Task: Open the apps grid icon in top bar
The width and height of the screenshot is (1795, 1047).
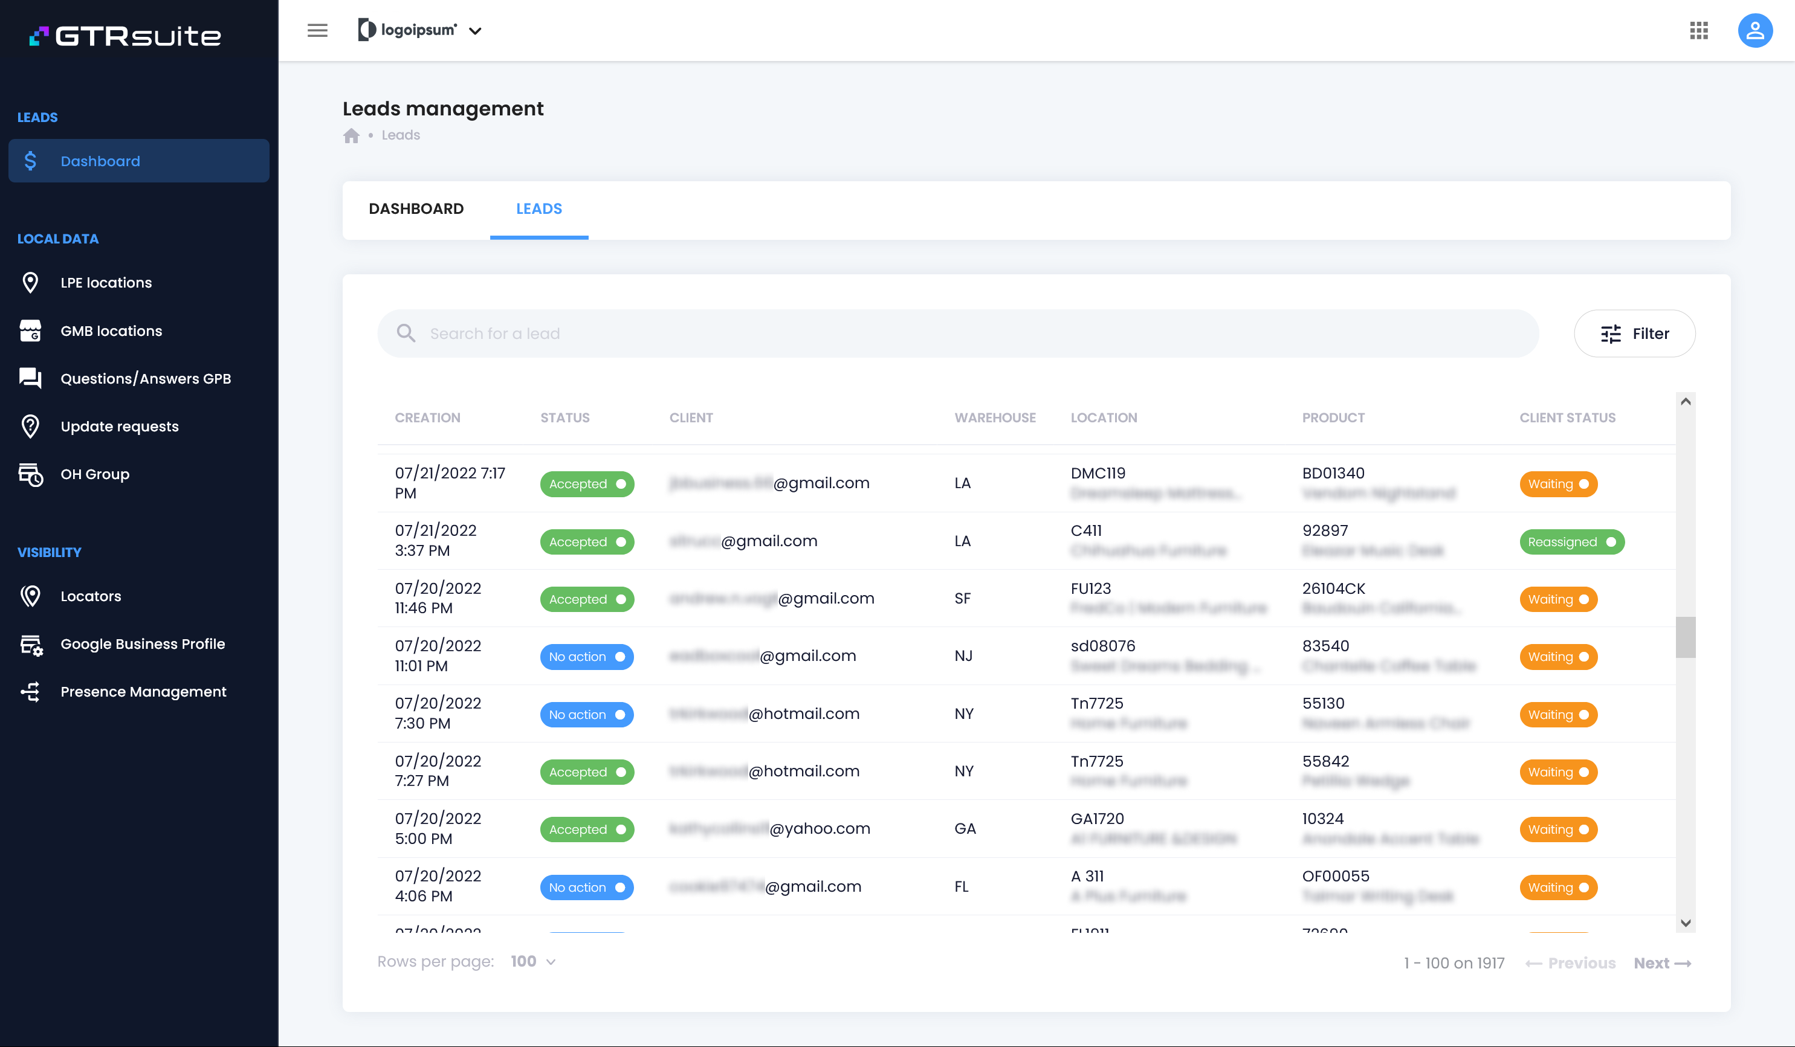Action: (1700, 30)
